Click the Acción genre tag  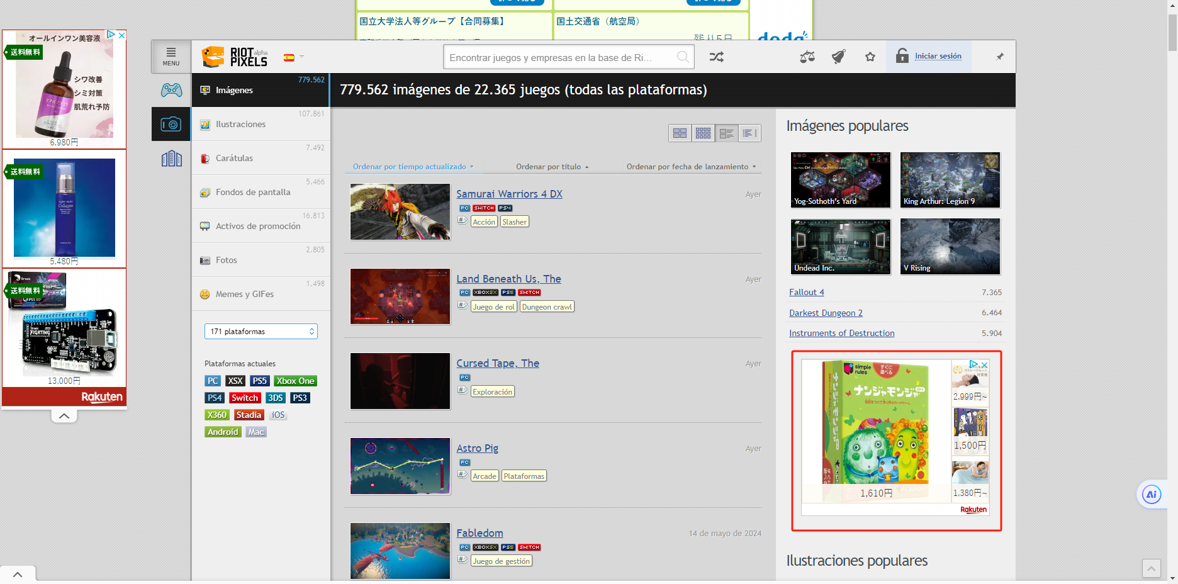coord(484,222)
